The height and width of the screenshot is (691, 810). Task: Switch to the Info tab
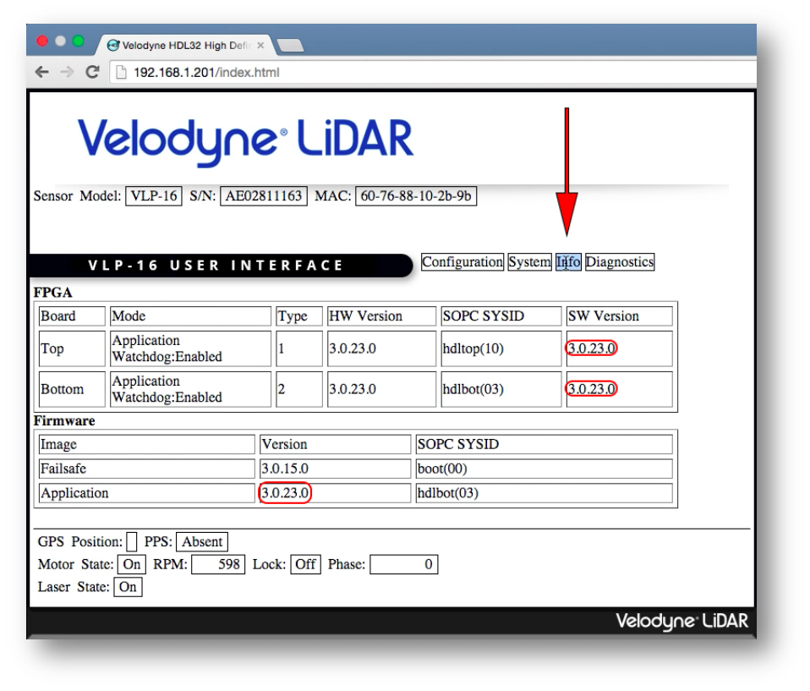568,262
